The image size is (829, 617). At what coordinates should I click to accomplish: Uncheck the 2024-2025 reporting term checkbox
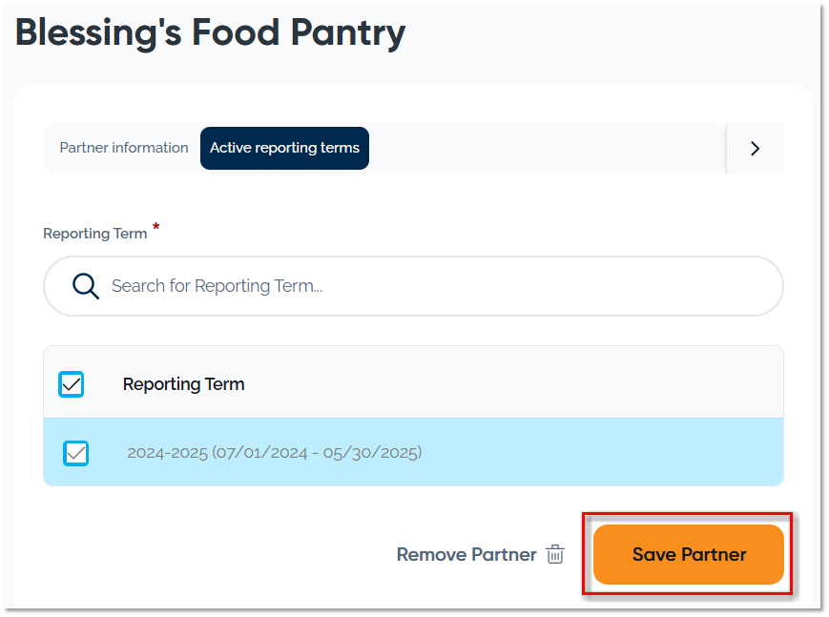(x=76, y=453)
